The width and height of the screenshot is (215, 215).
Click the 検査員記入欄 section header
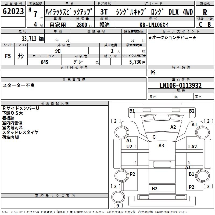pyautogui.click(x=55, y=103)
